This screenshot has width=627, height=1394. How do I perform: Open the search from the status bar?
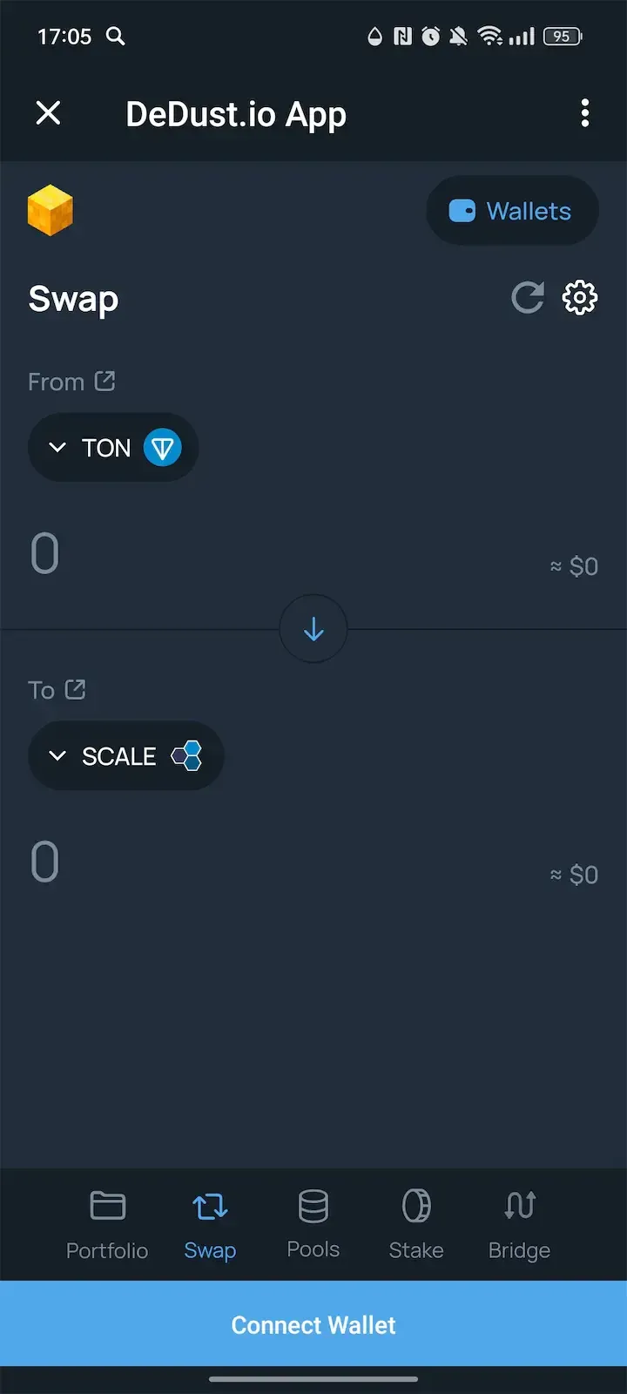coord(116,37)
